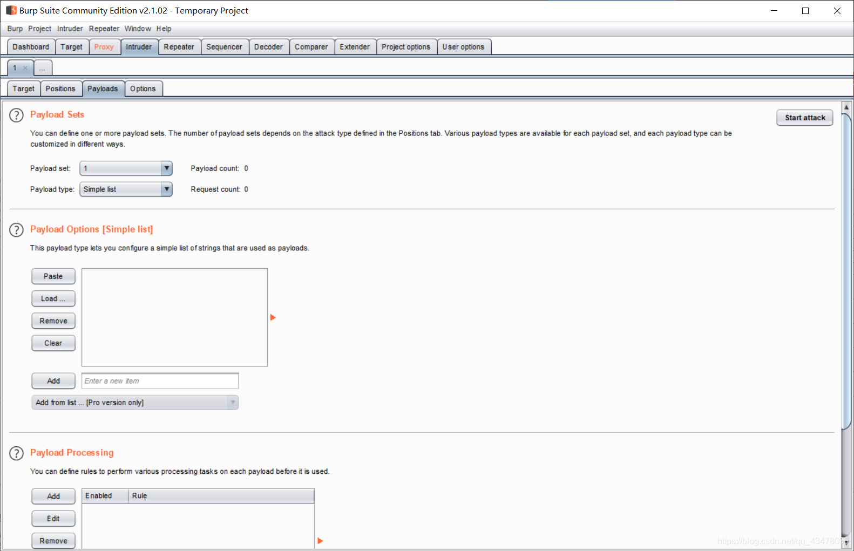Switch to the Comparer tab
The height and width of the screenshot is (551, 854).
tap(311, 47)
